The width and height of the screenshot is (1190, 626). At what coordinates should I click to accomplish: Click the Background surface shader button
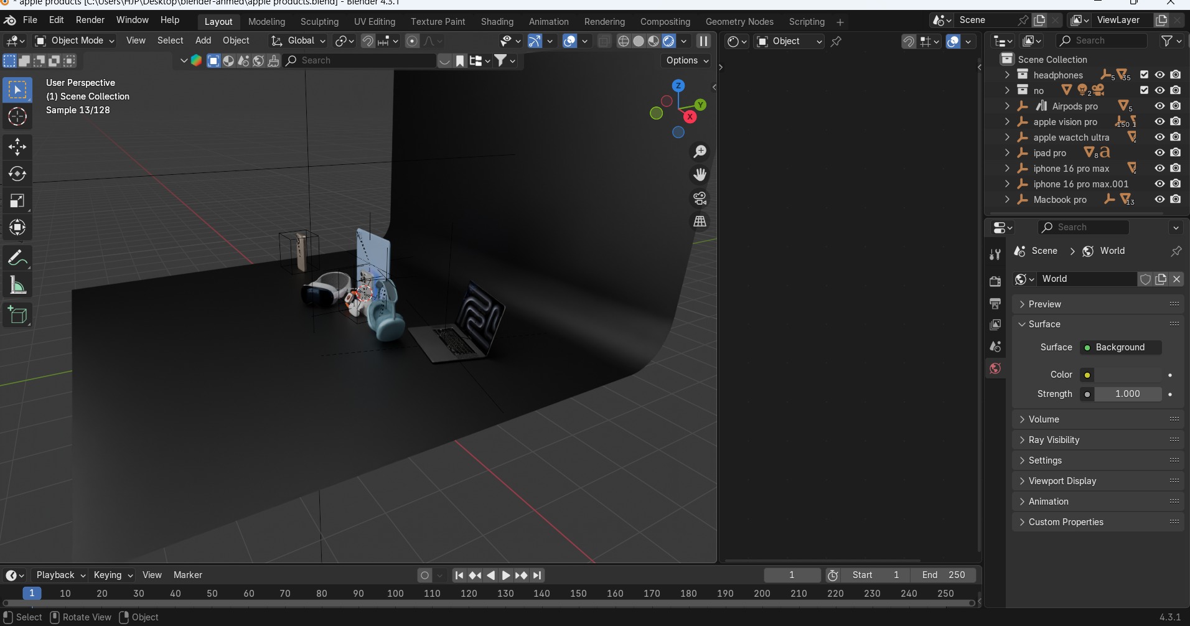pos(1120,347)
